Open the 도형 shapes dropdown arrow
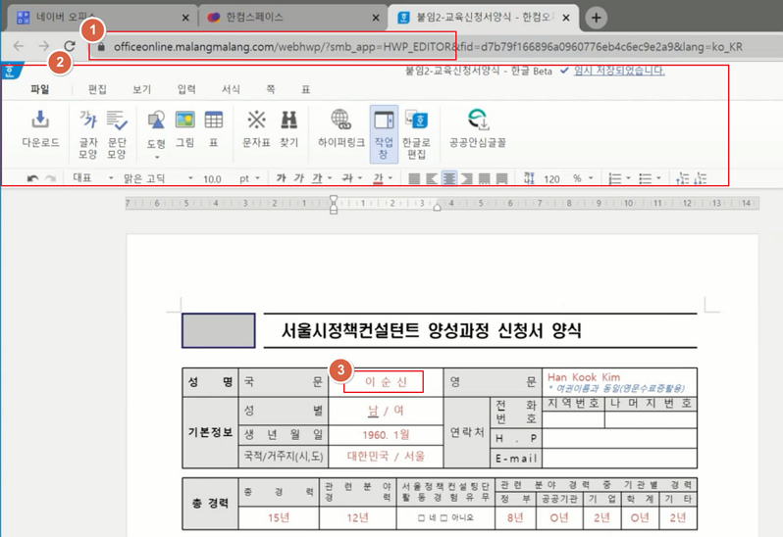The height and width of the screenshot is (537, 783). click(x=157, y=157)
